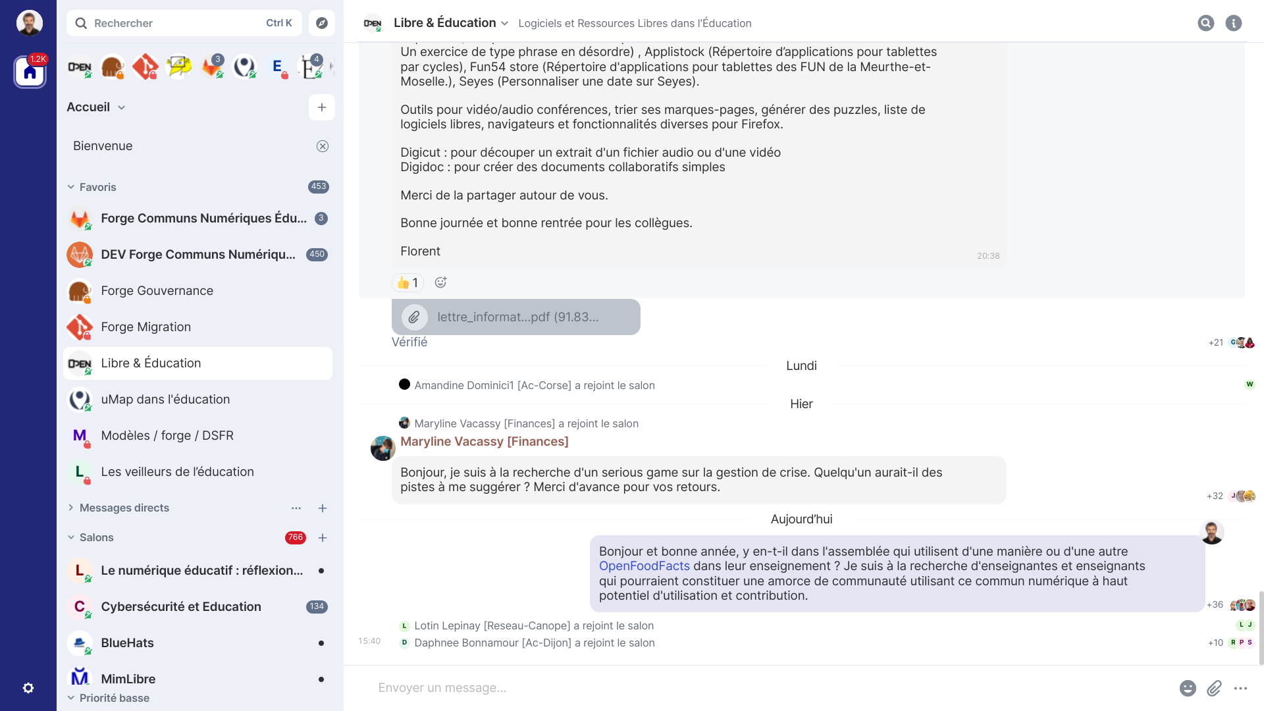1264x711 pixels.
Task: Click the Libre & Éducation room avatar in header
Action: point(373,23)
